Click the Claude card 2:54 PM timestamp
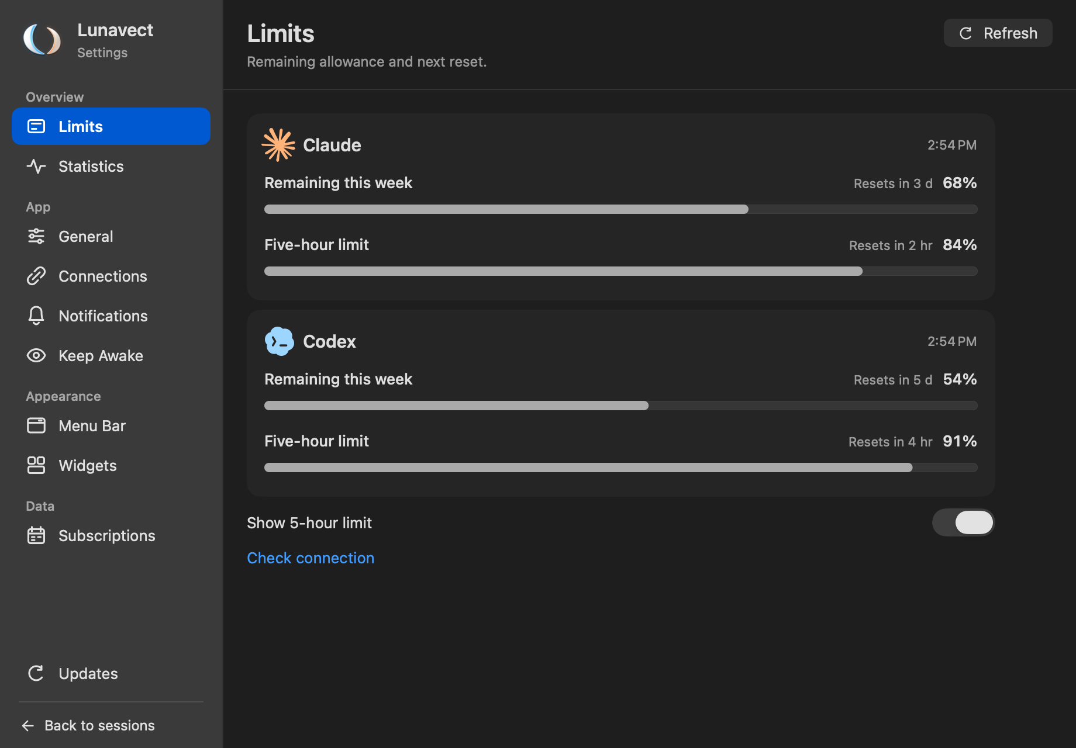The image size is (1076, 748). [952, 145]
